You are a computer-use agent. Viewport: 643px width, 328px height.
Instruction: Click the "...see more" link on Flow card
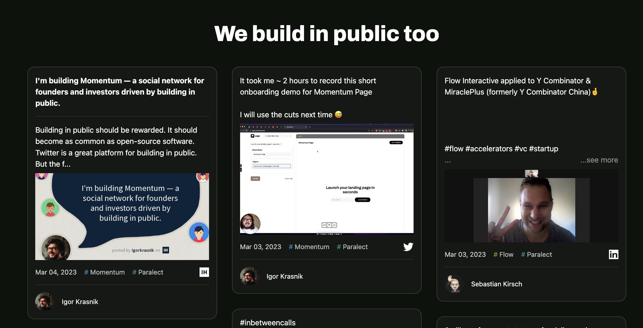click(599, 160)
